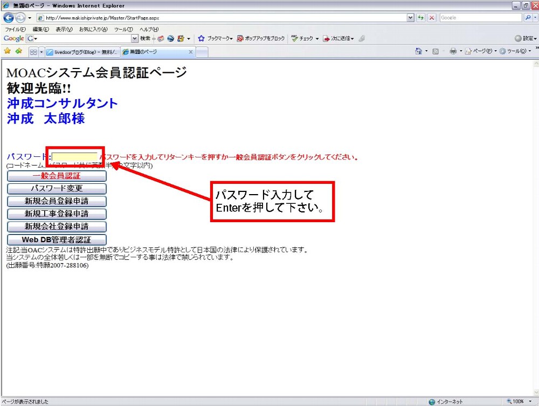The width and height of the screenshot is (539, 406).
Task: Click the Refresh page icon
Action: click(x=421, y=17)
